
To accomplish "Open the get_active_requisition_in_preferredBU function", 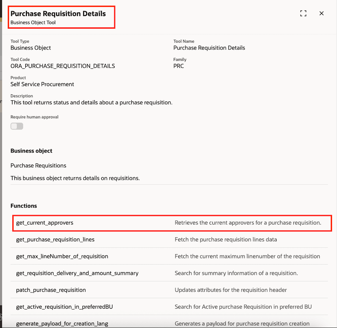I will pyautogui.click(x=65, y=307).
